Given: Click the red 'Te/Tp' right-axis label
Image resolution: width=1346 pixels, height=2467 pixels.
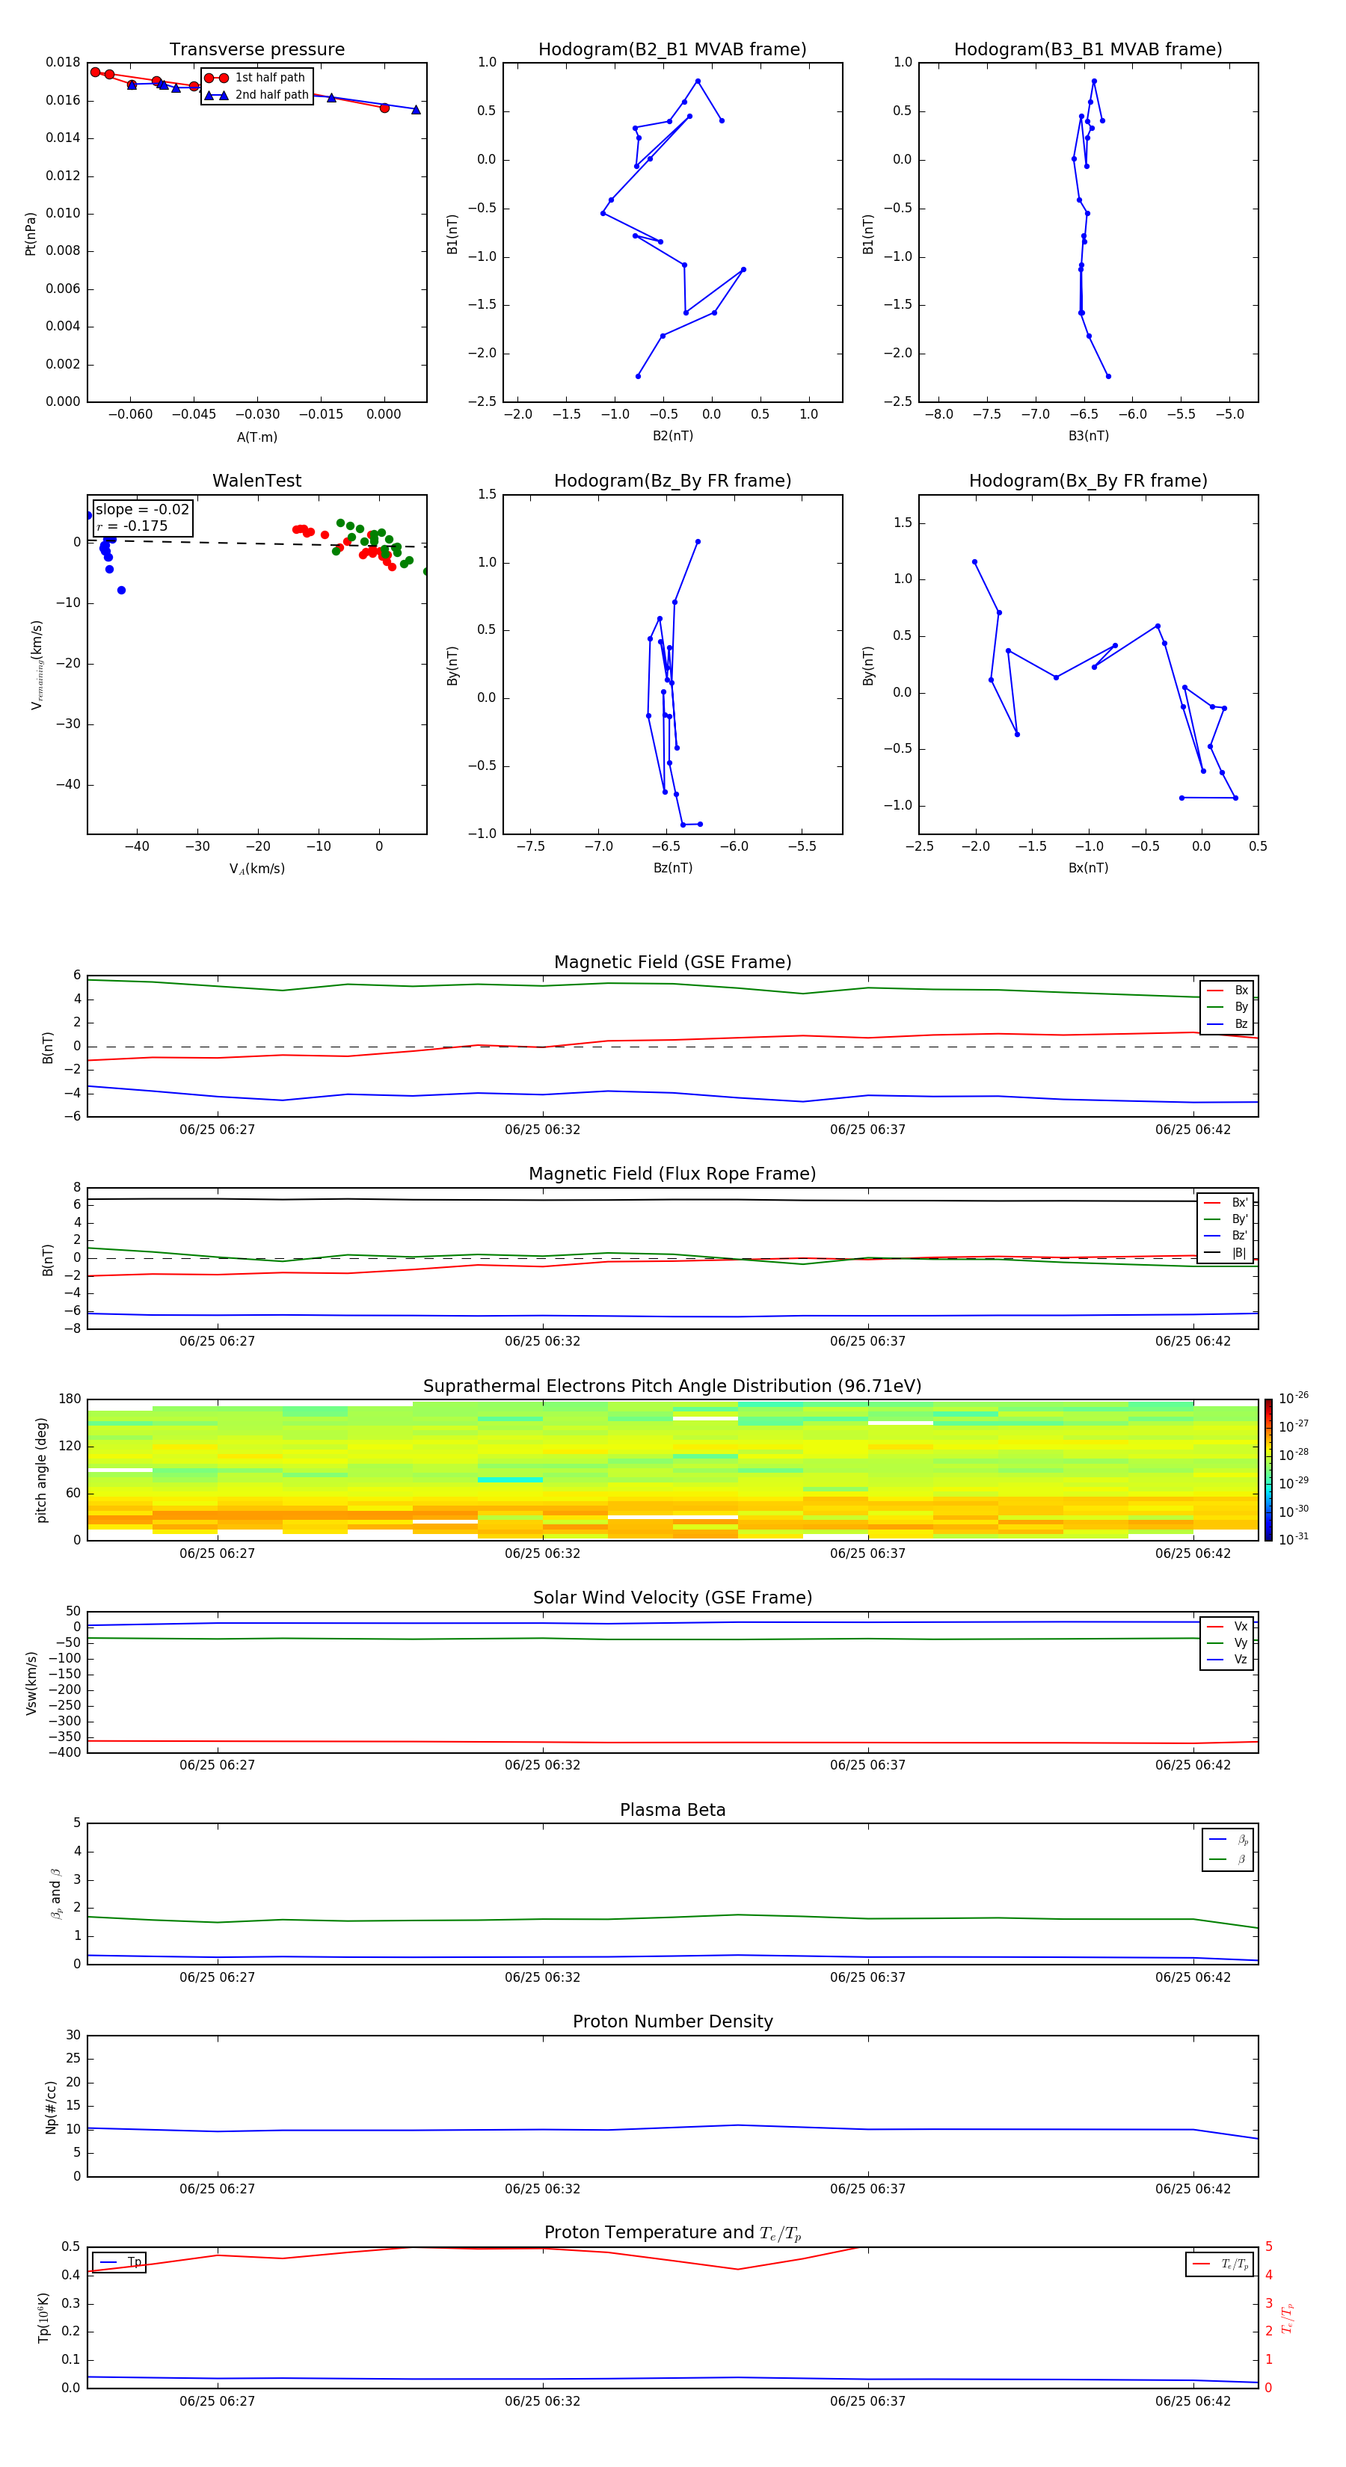Looking at the screenshot, I should [x=1288, y=2317].
